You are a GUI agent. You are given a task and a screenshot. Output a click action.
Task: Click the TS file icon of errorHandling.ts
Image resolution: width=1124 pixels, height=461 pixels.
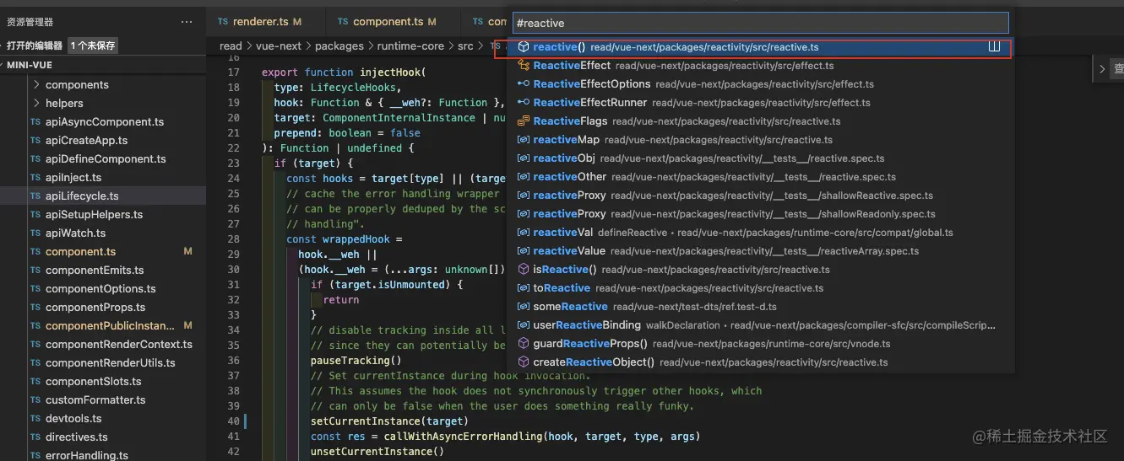click(x=35, y=455)
